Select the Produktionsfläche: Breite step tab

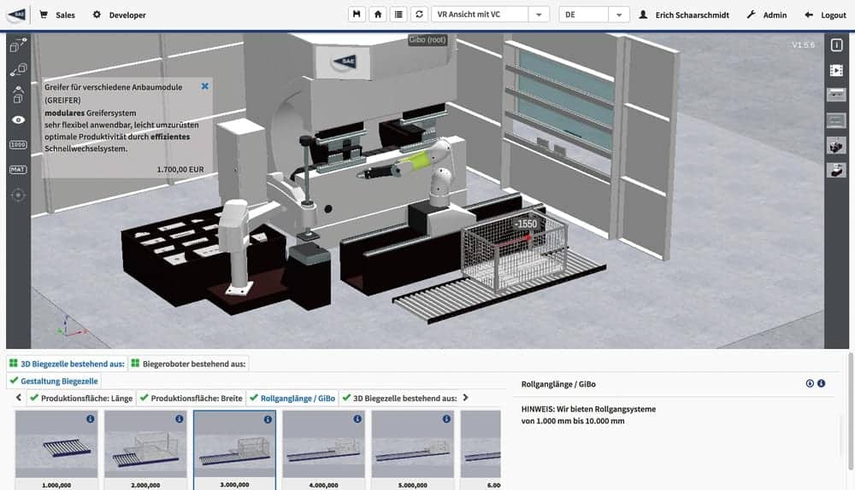191,398
